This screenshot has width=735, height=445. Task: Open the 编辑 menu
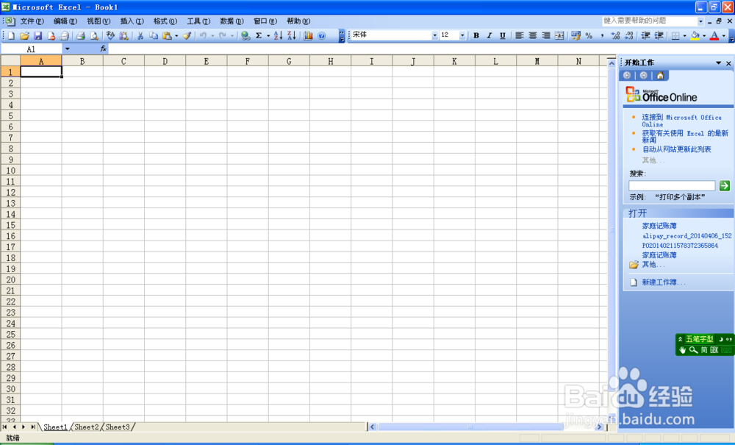[65, 21]
